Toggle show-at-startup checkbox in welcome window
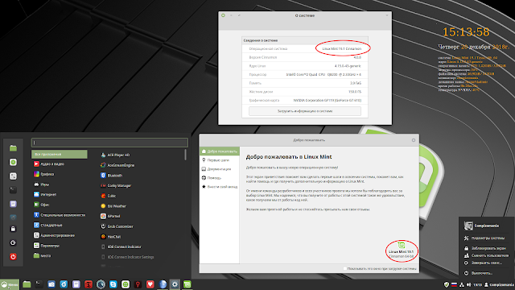 (345, 268)
